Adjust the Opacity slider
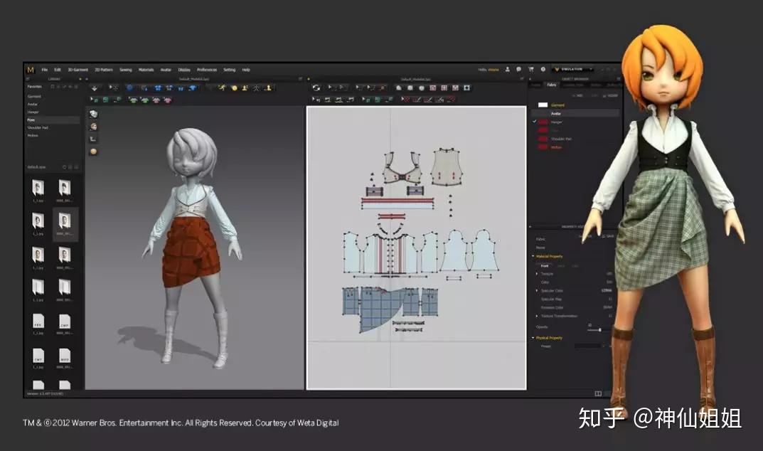This screenshot has width=763, height=451. pyautogui.click(x=599, y=329)
